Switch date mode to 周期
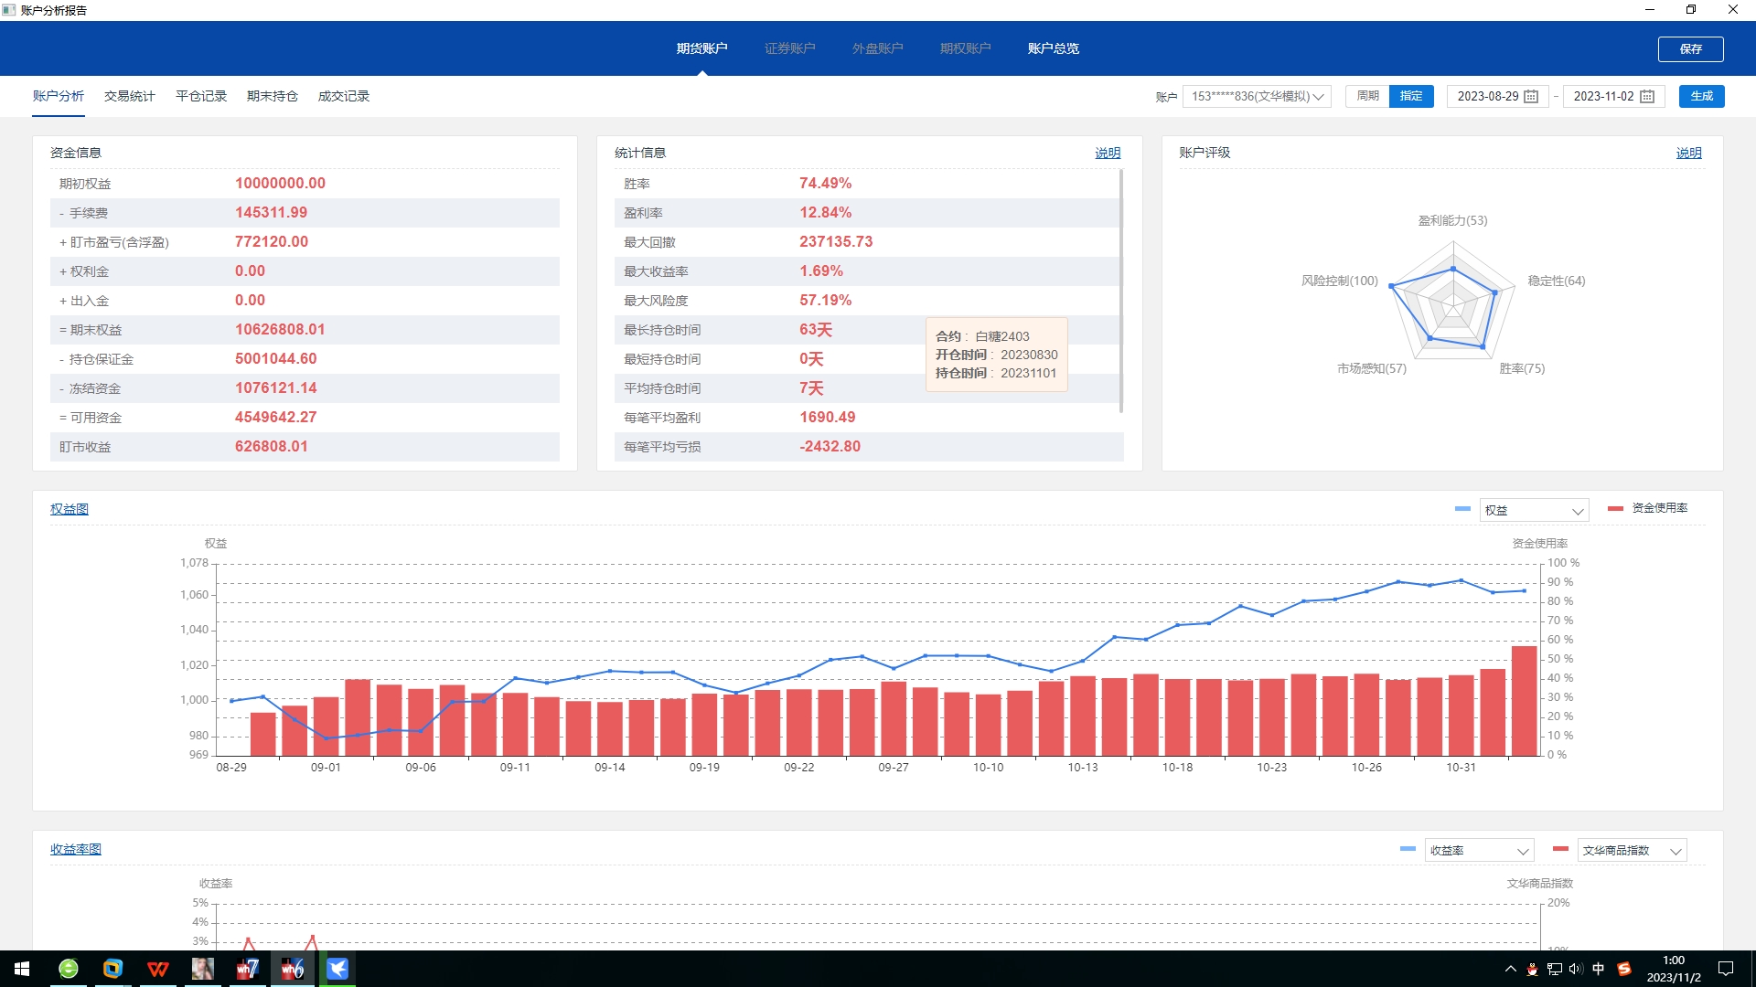The height and width of the screenshot is (987, 1756). pyautogui.click(x=1367, y=96)
